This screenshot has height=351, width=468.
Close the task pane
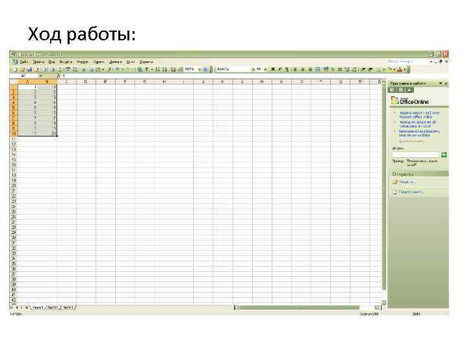(x=446, y=83)
